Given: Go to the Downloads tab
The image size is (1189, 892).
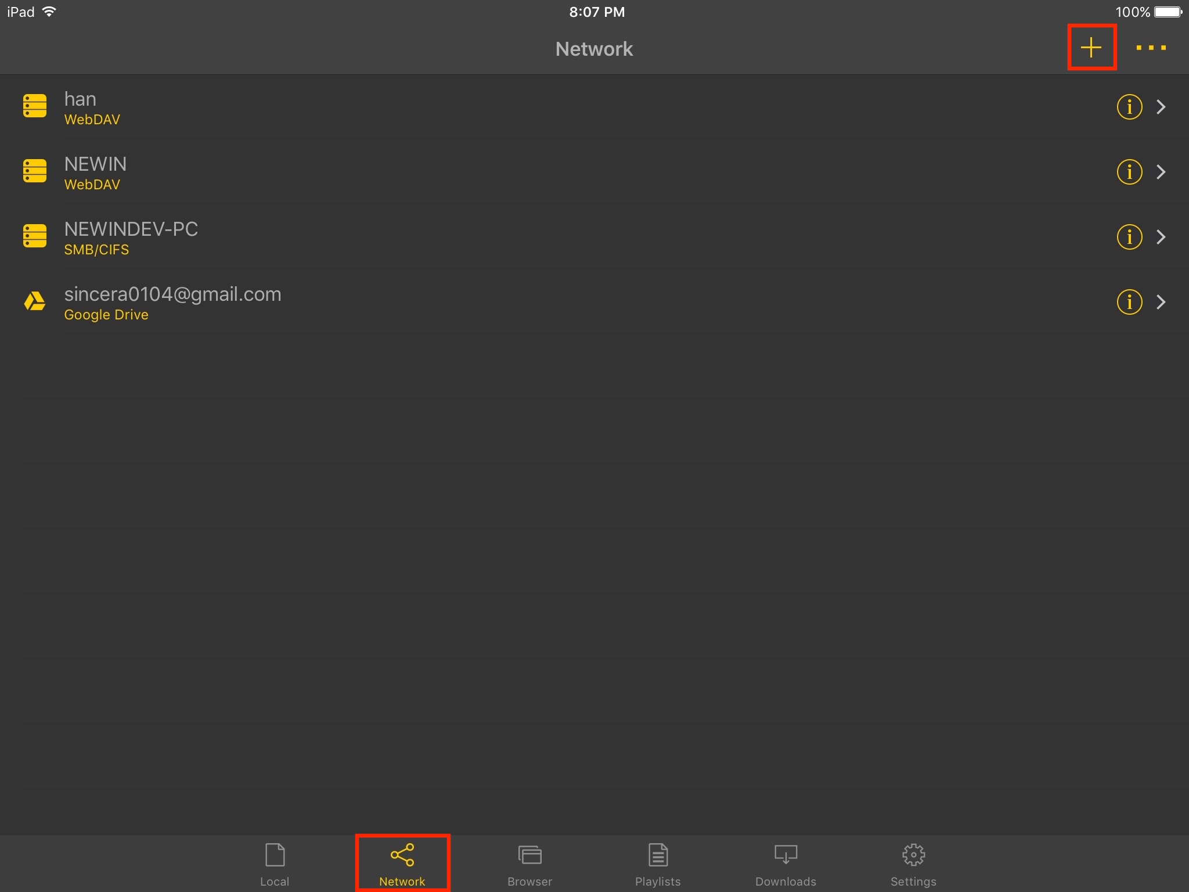Looking at the screenshot, I should [786, 865].
